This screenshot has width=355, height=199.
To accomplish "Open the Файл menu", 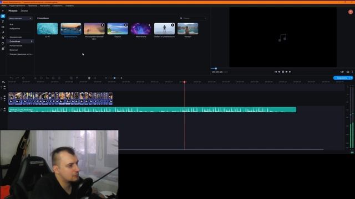I will click(4, 6).
